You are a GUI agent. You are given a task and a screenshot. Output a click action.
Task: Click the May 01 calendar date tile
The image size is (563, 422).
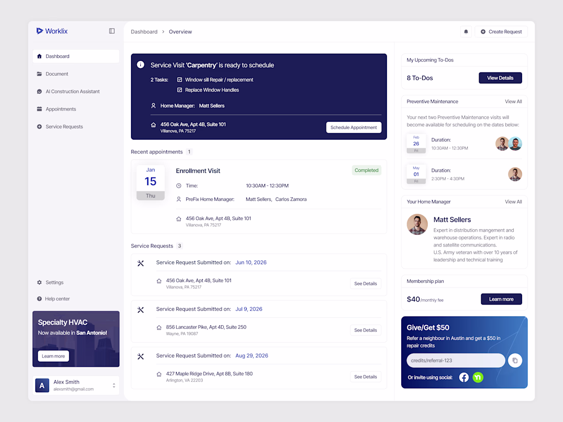(416, 174)
